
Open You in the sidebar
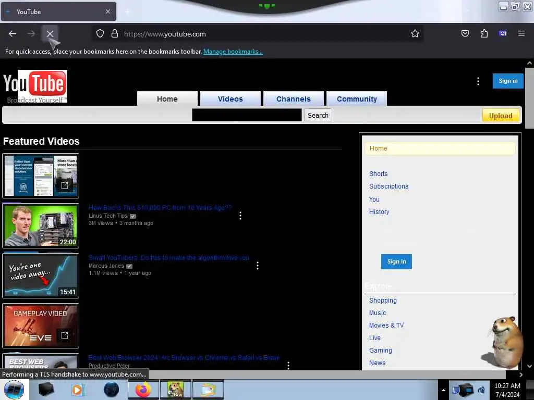click(x=374, y=199)
